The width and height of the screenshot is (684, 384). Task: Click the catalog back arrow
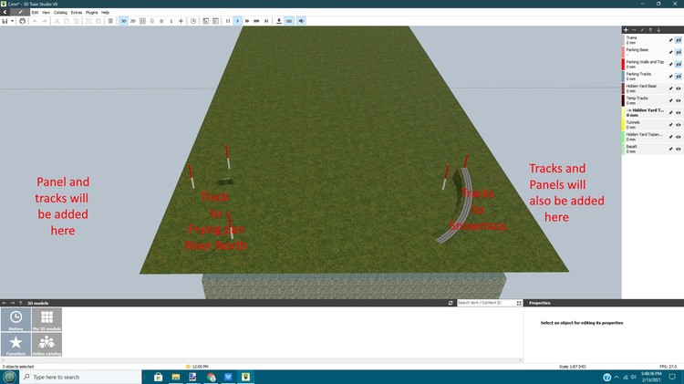(x=4, y=303)
